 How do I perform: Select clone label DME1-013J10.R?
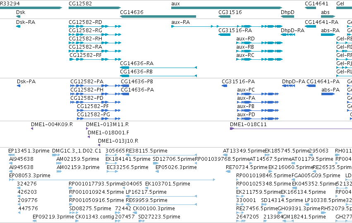(x=118, y=141)
